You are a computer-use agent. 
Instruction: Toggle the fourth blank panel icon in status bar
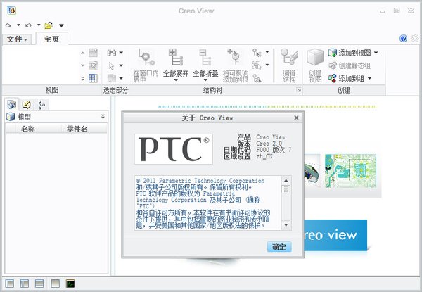[x=55, y=284]
